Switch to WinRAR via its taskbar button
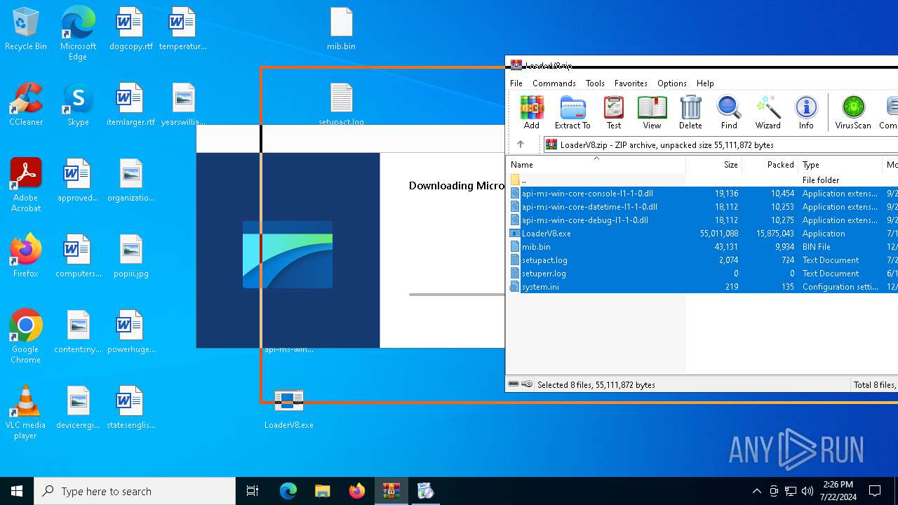 391,491
